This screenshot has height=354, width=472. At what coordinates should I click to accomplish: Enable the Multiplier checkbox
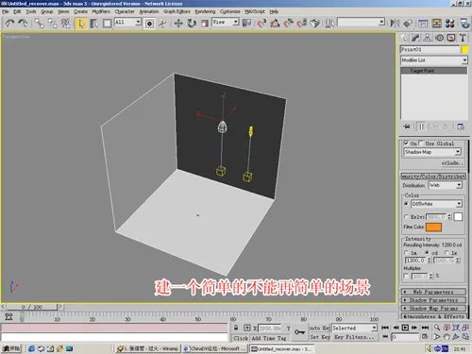(407, 277)
